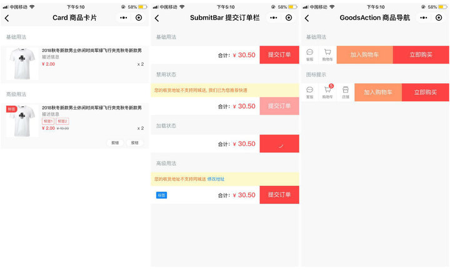Go back from the Card 商品卡片 page

click(x=7, y=18)
